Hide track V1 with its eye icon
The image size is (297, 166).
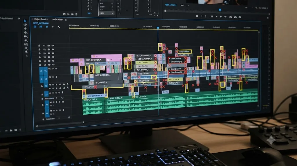(53, 46)
